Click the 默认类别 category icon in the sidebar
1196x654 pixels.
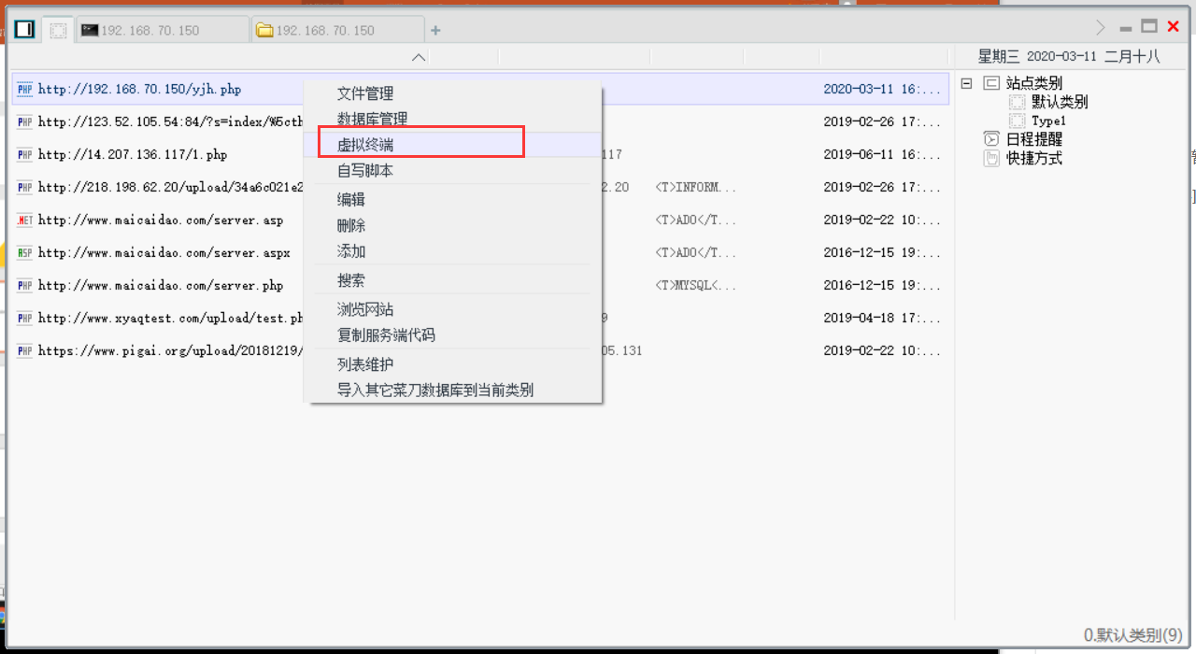[x=1015, y=101]
